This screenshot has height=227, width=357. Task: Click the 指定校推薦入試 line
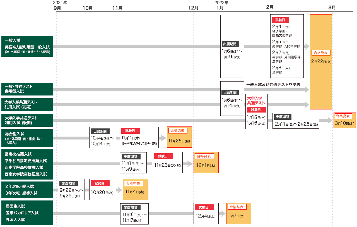point(18,154)
